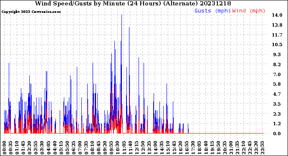
Task: Click the 22:45 time axis label
Action: click(x=250, y=148)
